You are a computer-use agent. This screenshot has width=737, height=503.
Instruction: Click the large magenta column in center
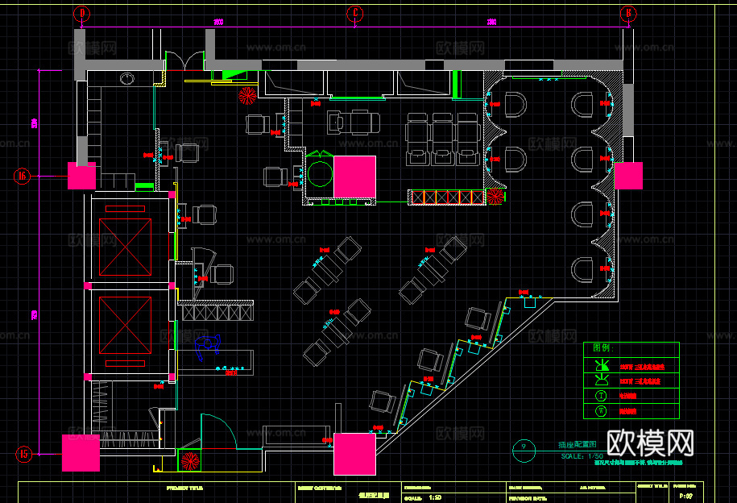[354, 177]
